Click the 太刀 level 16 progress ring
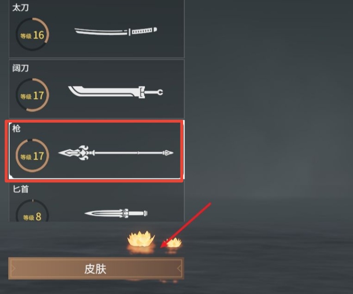 (x=32, y=34)
